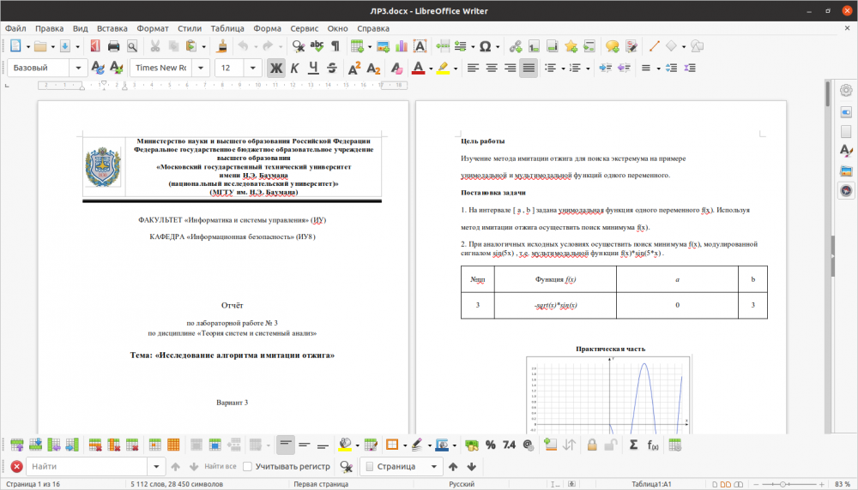Enable the 'Учитывать регистр' checkbox
The image size is (858, 490).
(x=248, y=467)
